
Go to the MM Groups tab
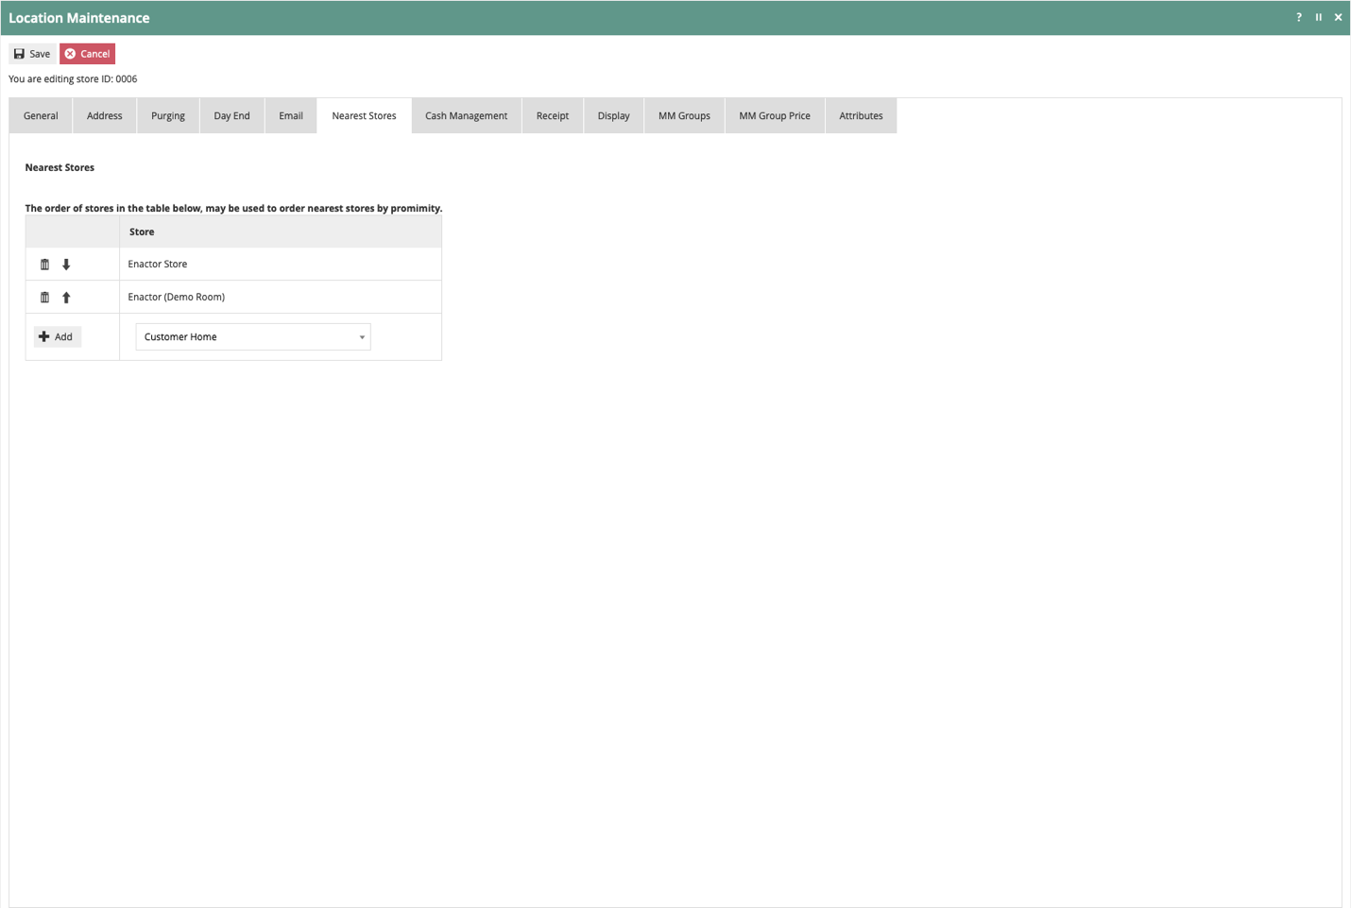click(x=684, y=116)
